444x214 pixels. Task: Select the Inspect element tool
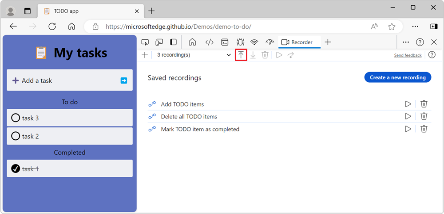click(x=145, y=42)
